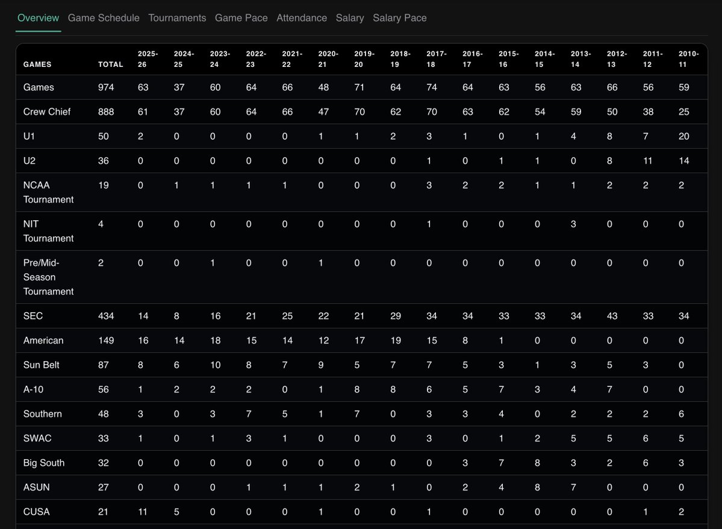
Task: Open the Salary tab
Action: tap(350, 18)
